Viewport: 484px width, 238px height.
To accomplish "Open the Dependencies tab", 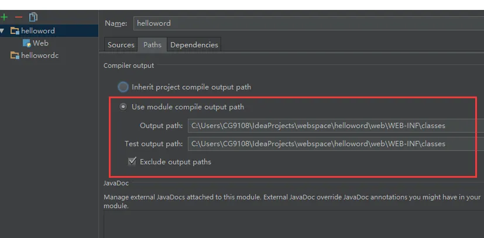I will (x=194, y=44).
